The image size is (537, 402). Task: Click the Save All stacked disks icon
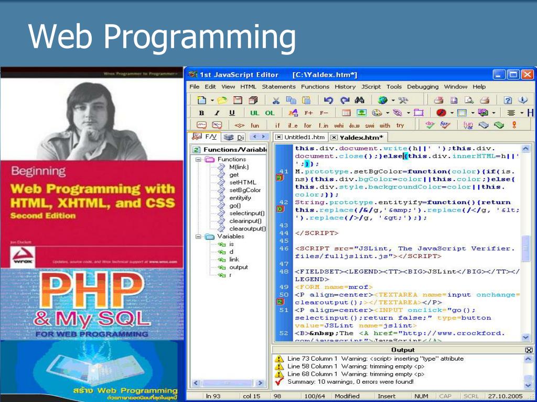[x=253, y=100]
